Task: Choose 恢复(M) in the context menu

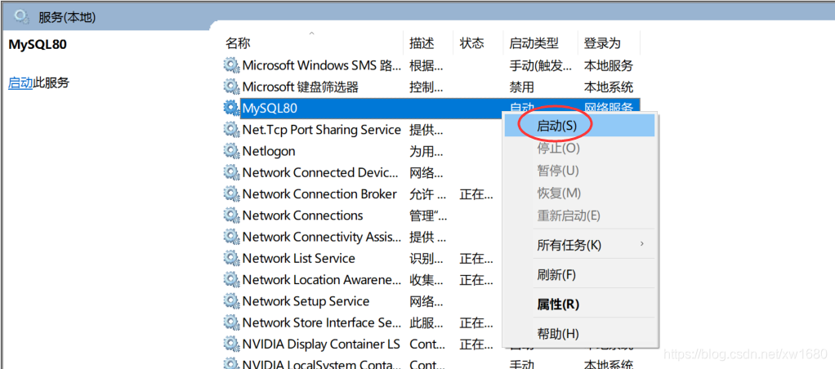Action: 579,193
